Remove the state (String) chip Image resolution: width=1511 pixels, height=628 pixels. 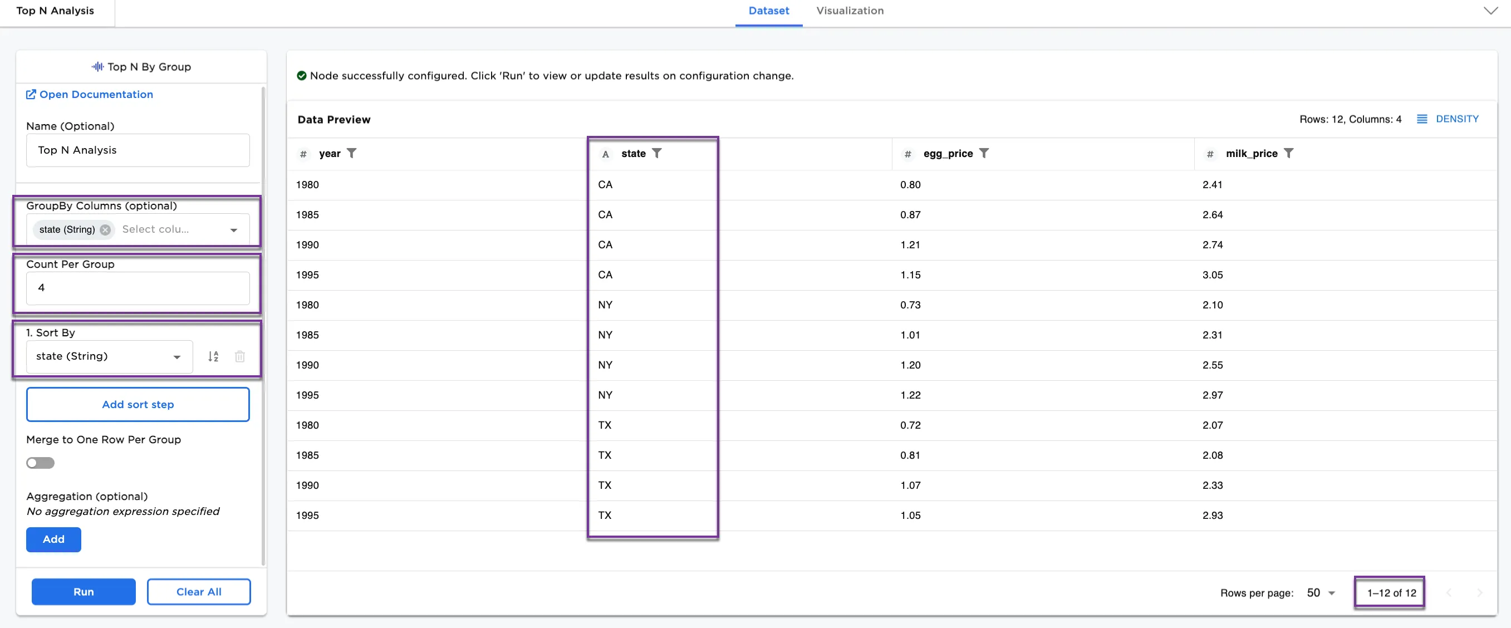[105, 230]
